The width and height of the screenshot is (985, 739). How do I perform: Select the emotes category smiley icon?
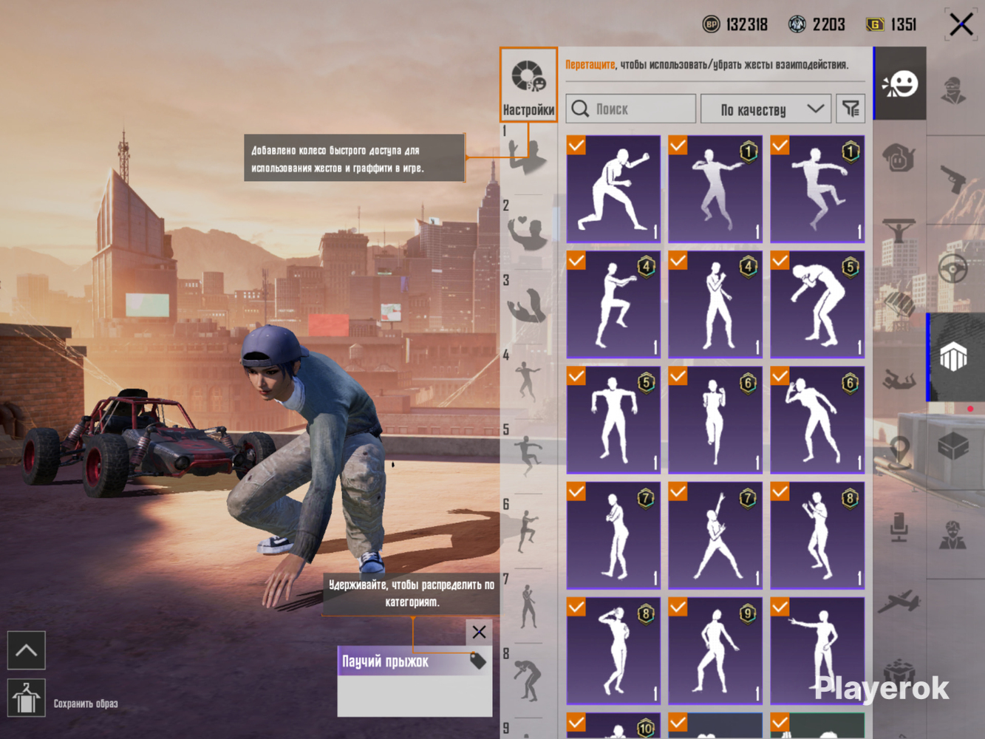tap(900, 84)
